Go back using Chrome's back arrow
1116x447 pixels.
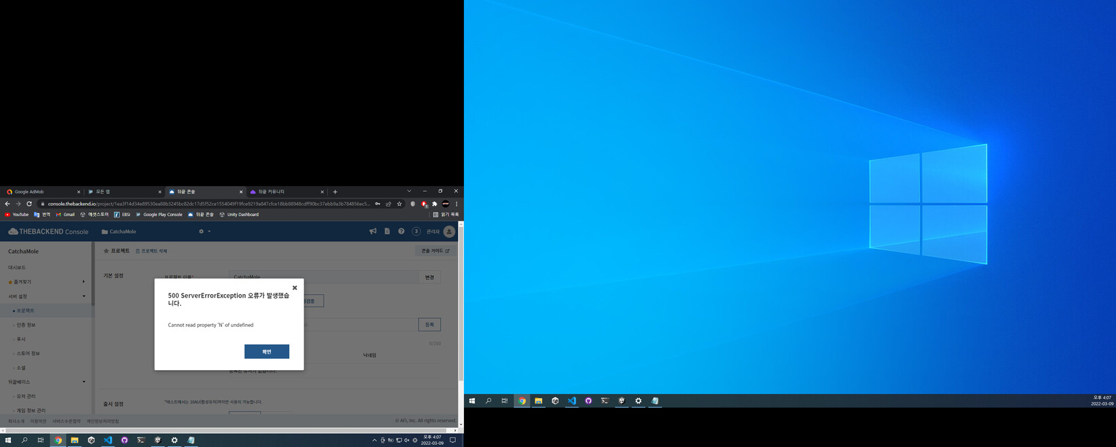[7, 204]
